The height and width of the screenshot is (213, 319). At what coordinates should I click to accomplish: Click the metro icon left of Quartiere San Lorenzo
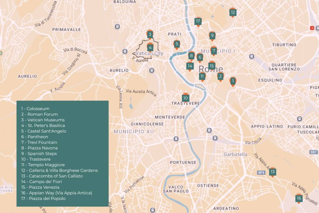(x=252, y=56)
